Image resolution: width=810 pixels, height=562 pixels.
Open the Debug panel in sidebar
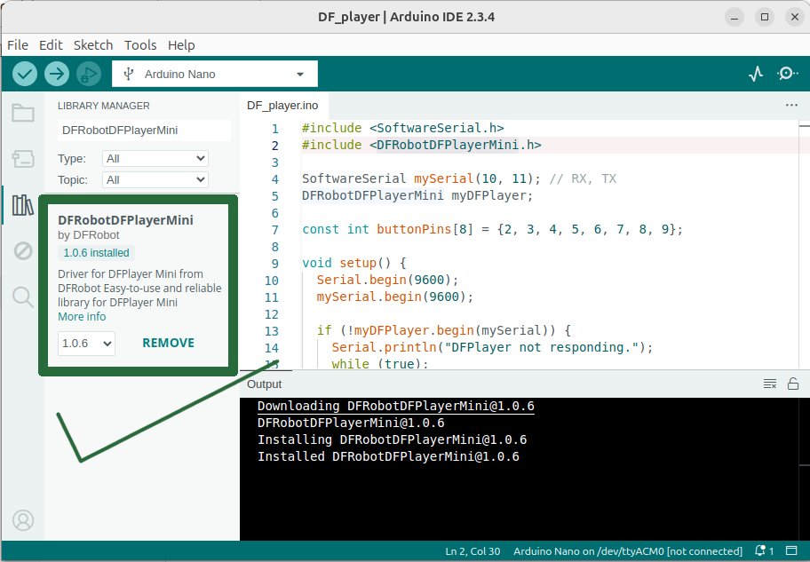tap(22, 251)
